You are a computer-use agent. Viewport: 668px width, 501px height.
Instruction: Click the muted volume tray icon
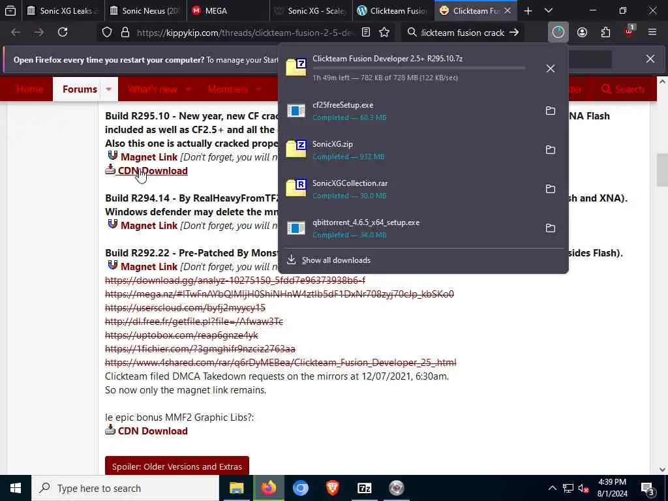coord(584,488)
